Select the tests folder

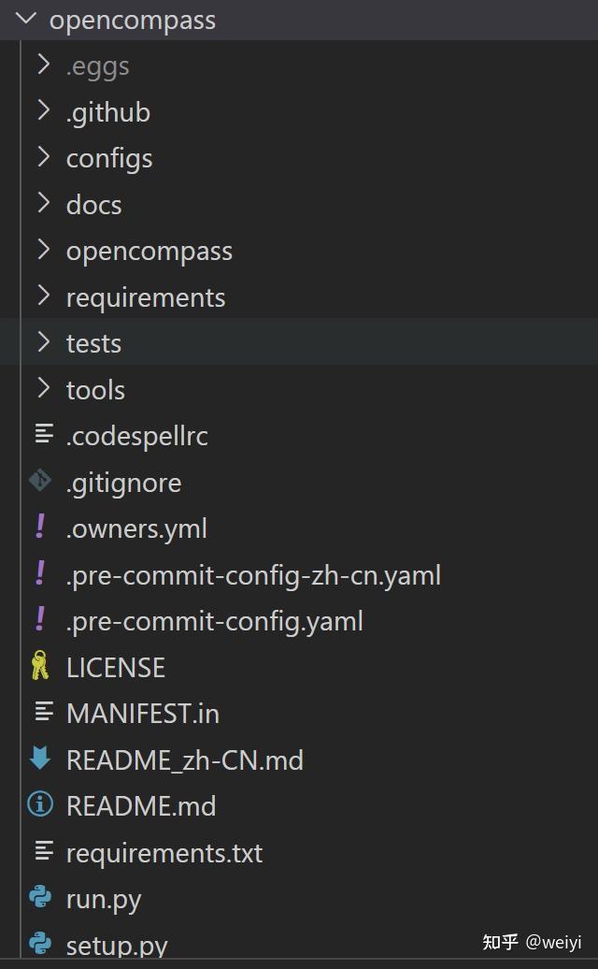tap(93, 343)
